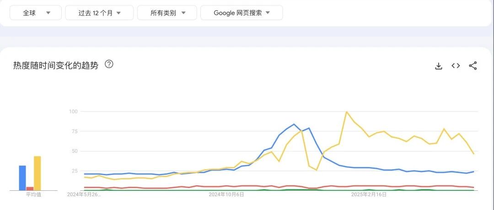Click the 热度随时间变化的趋势 heading
The height and width of the screenshot is (210, 494).
(56, 65)
